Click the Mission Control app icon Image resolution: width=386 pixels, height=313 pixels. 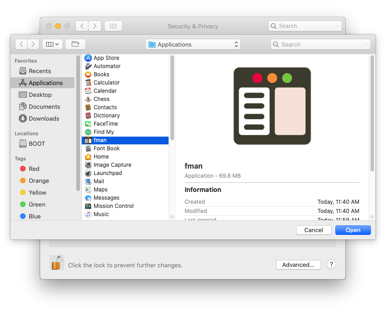click(88, 206)
